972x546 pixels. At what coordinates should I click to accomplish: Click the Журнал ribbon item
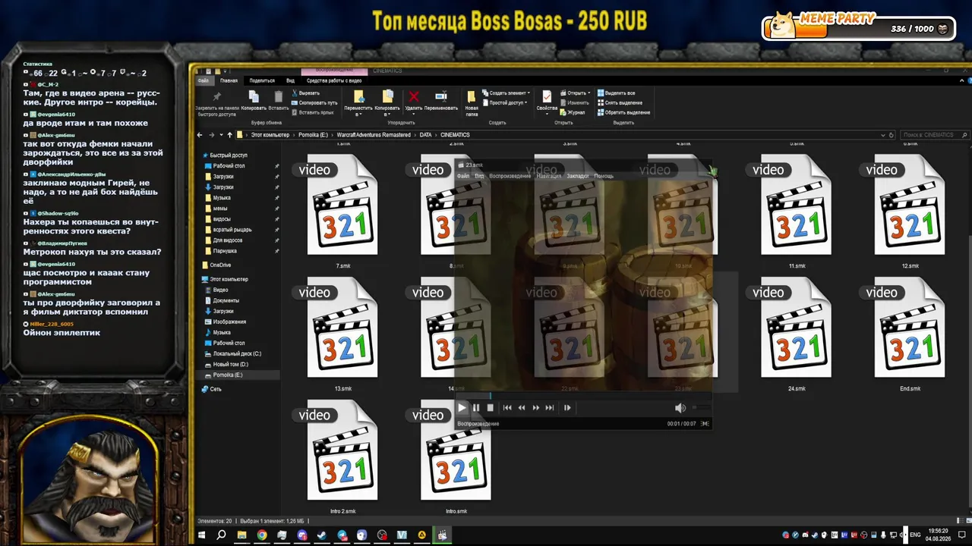573,112
